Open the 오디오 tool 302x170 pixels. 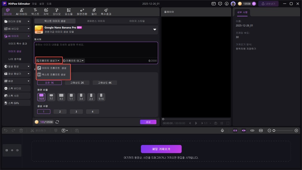click(57, 12)
